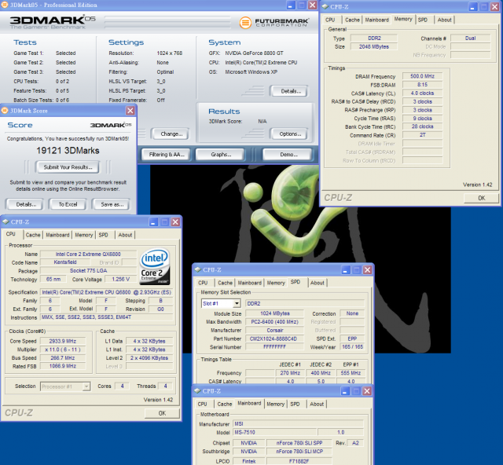
Task: Select CPU tab in CPU-Z Memory window
Action: (x=330, y=20)
